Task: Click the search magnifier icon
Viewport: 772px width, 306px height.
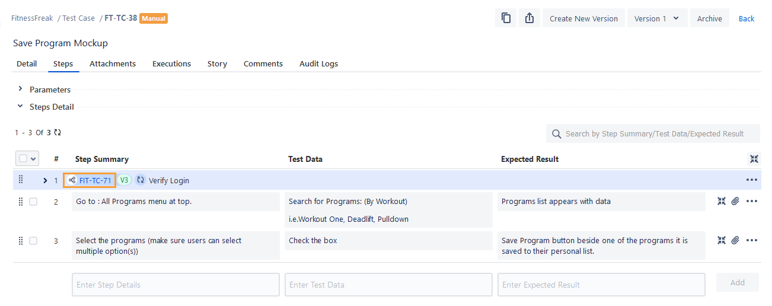Action: point(556,134)
